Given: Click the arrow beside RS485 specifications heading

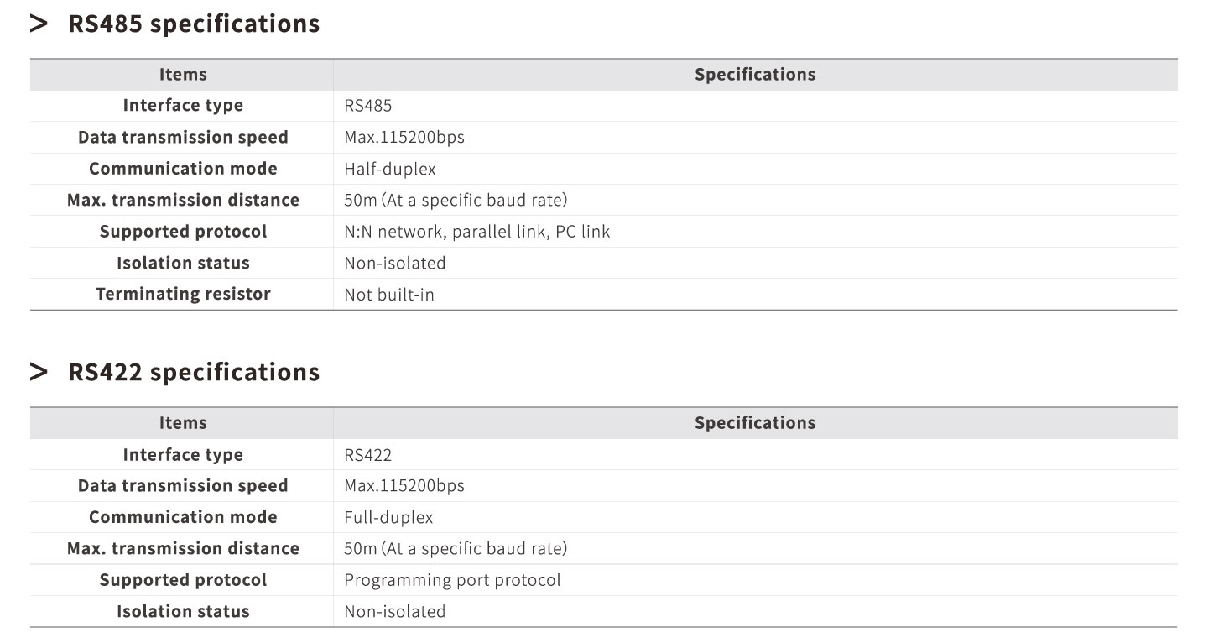Looking at the screenshot, I should pos(39,24).
